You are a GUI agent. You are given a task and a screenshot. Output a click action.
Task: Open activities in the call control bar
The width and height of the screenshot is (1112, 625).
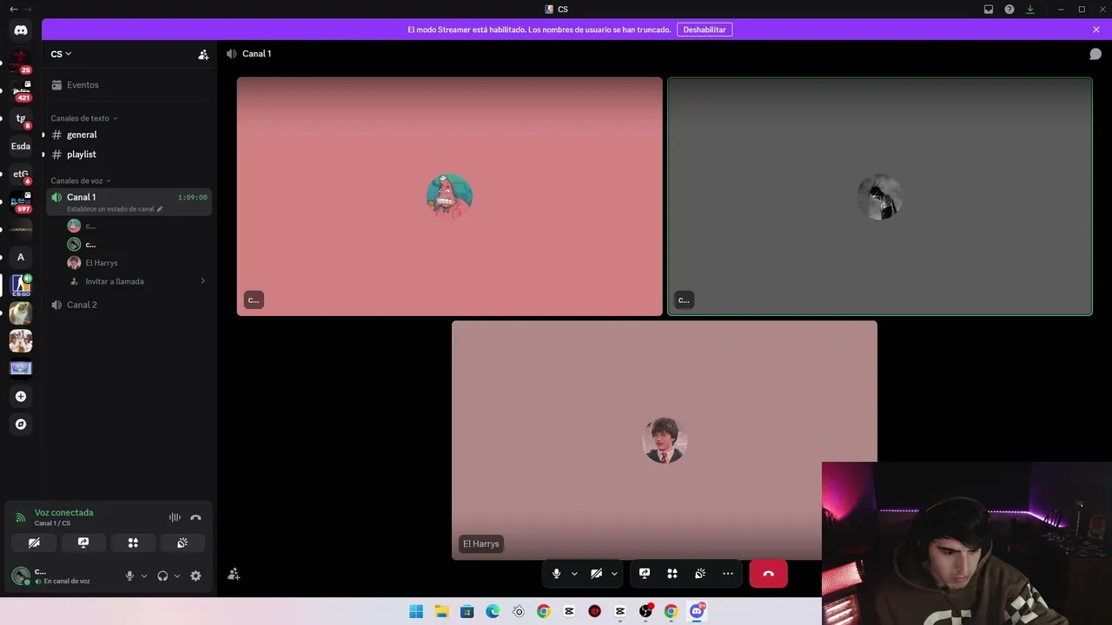click(x=672, y=574)
